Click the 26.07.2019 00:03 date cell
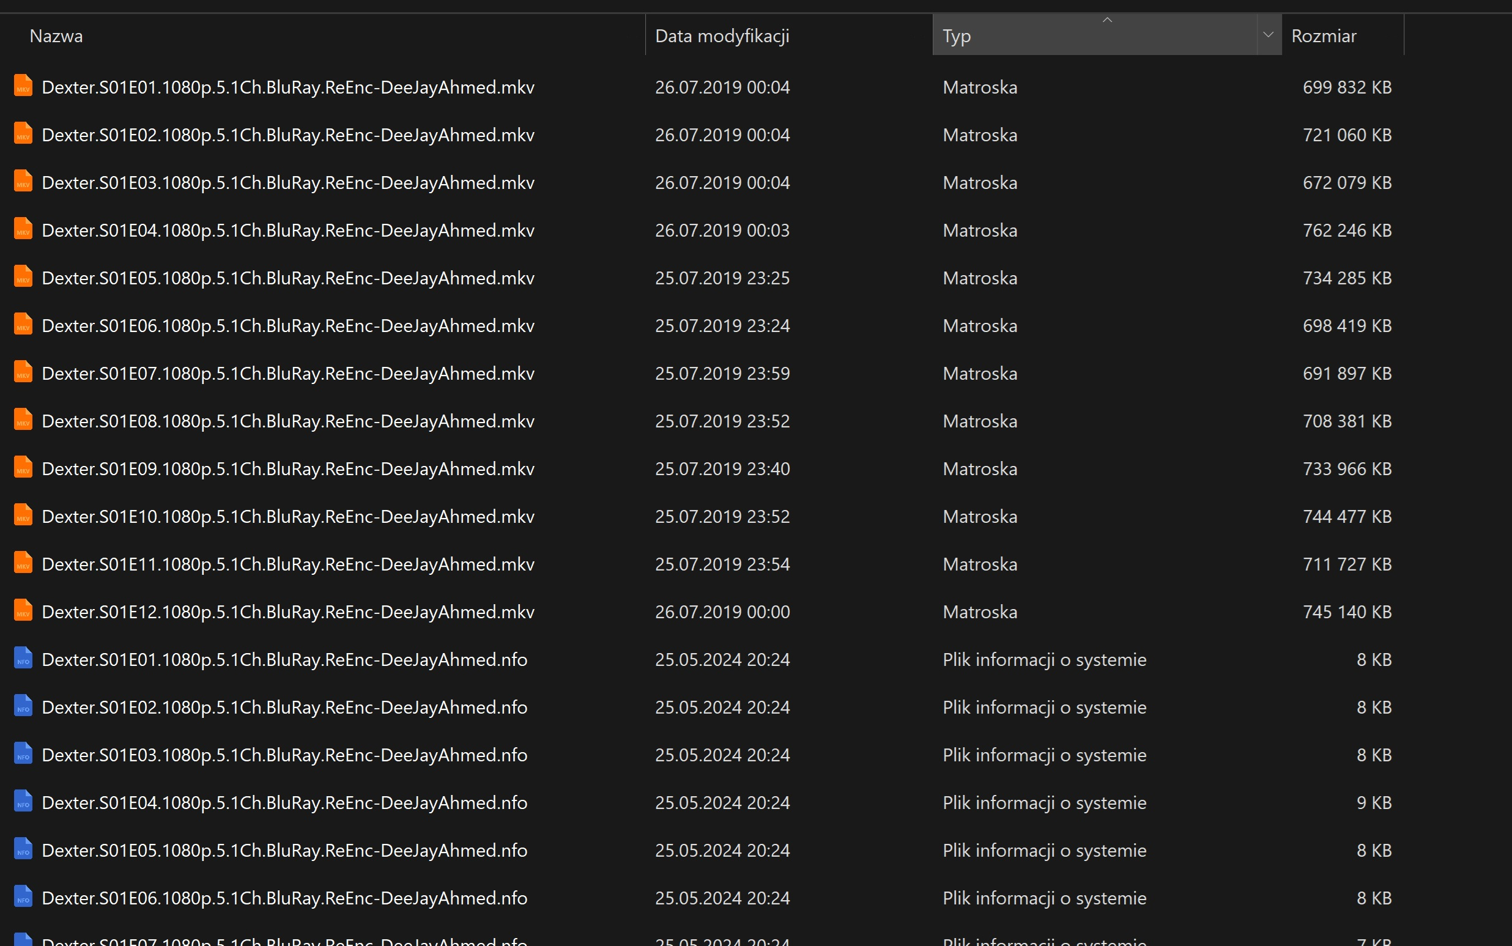The width and height of the screenshot is (1512, 946). point(722,231)
